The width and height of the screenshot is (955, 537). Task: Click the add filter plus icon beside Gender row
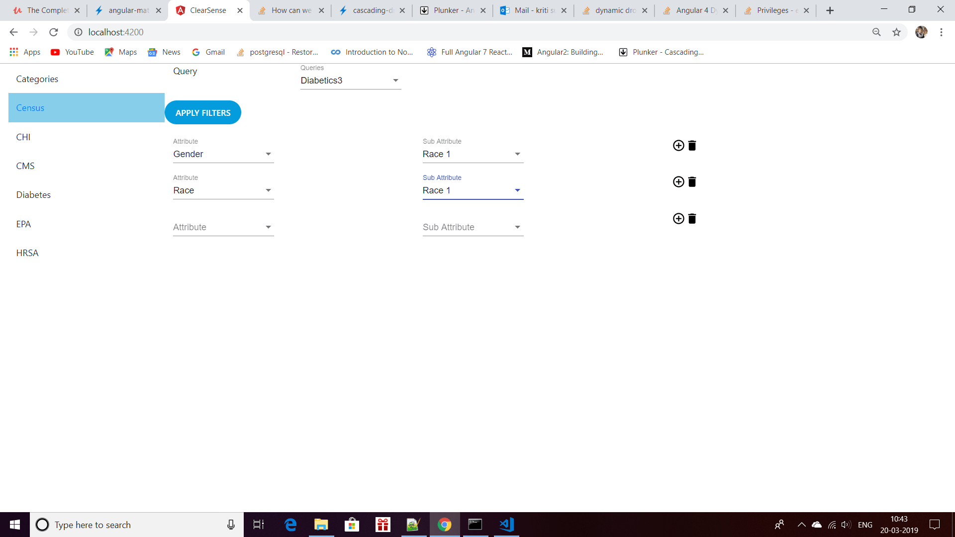tap(678, 145)
